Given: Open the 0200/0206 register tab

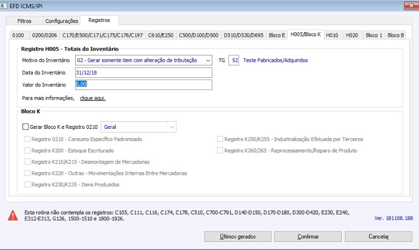Looking at the screenshot, I should tap(44, 35).
